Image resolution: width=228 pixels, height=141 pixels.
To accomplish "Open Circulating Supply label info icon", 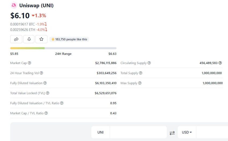I will pyautogui.click(x=149, y=63).
